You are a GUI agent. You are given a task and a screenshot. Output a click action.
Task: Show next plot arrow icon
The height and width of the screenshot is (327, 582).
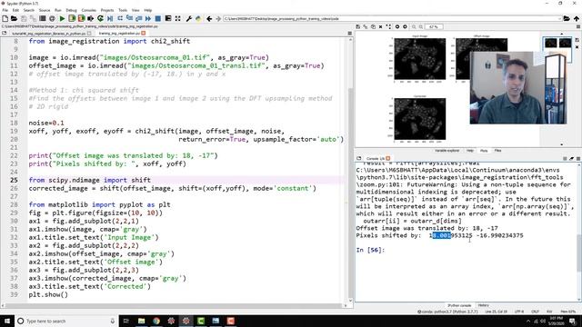coord(405,26)
